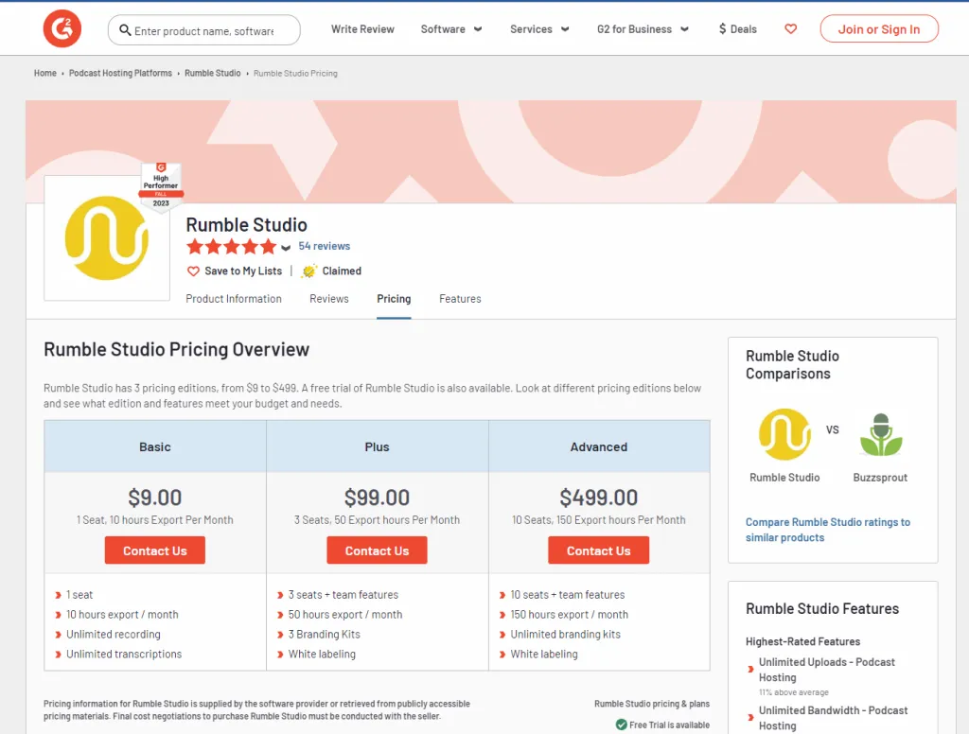Click Buzzsprout logo in comparisons
The image size is (969, 734).
(x=881, y=434)
